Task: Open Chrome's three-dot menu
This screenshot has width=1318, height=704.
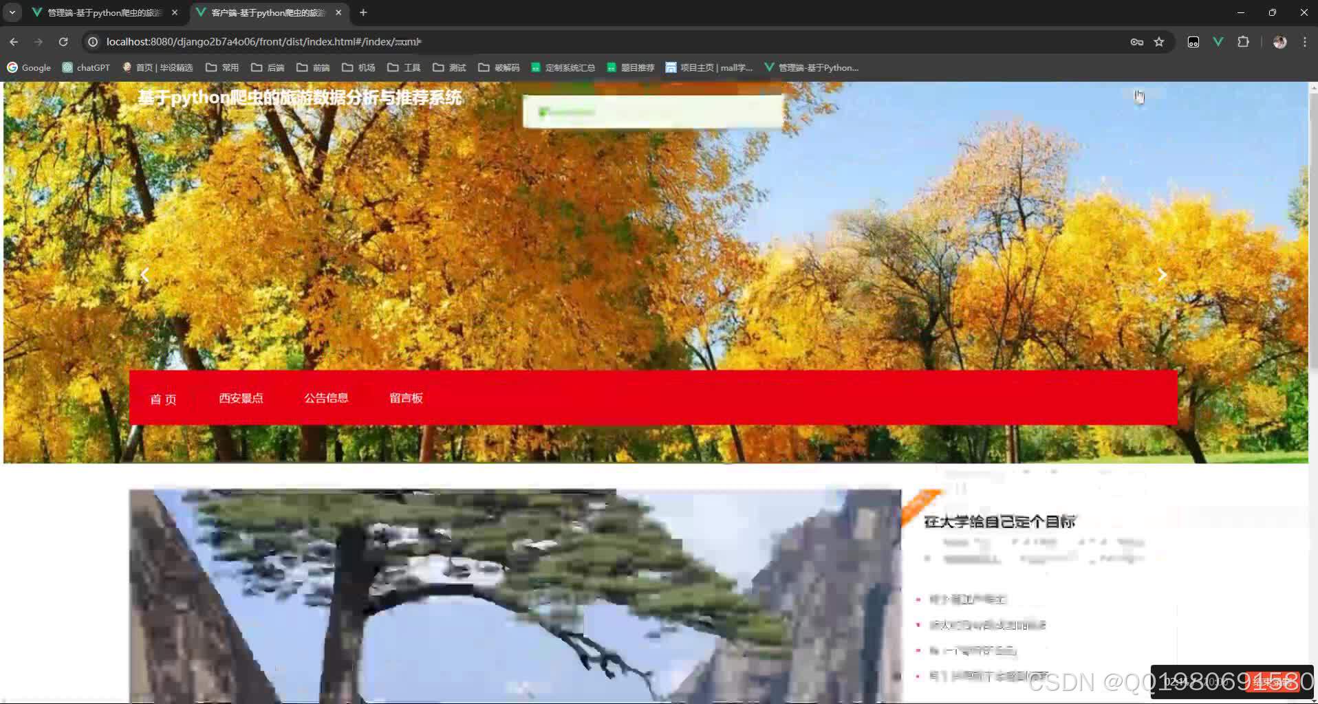Action: 1304,41
